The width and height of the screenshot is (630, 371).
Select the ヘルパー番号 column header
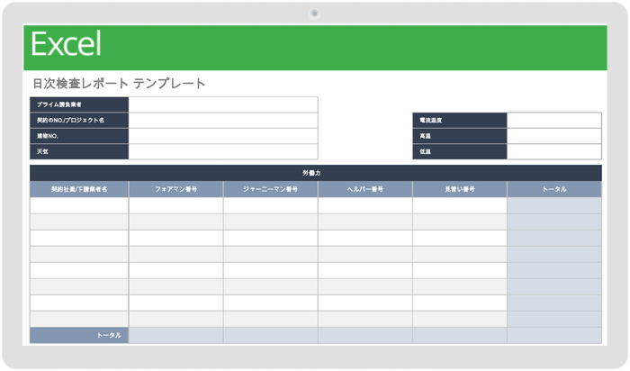point(364,189)
